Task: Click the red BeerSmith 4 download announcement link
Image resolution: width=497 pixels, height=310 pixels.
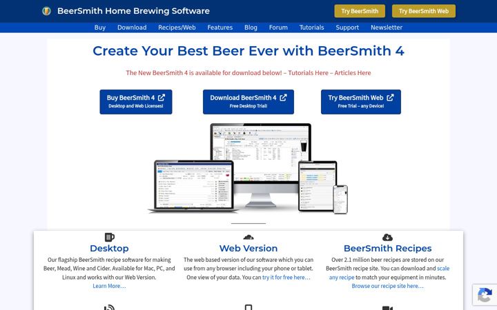Action: pos(204,73)
